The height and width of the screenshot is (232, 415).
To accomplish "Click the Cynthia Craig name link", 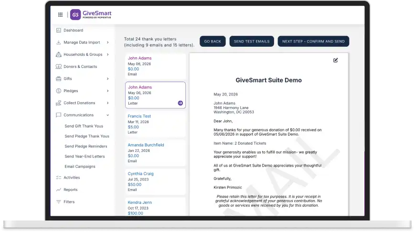I will tap(140, 174).
